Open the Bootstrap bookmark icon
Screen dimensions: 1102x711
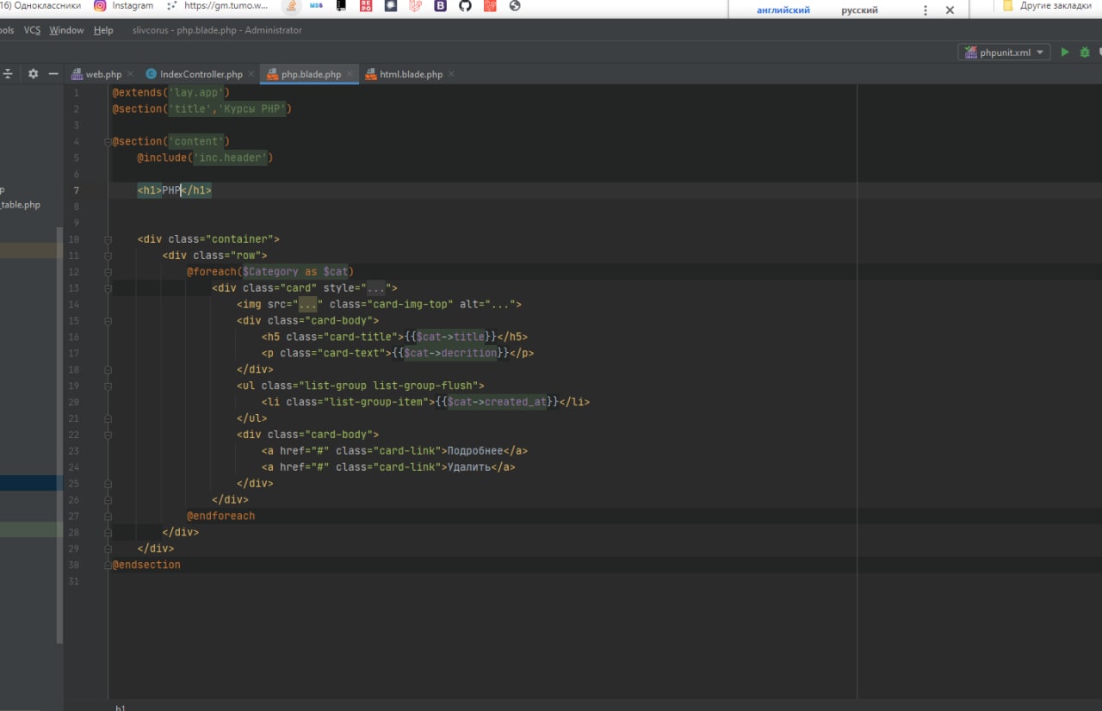coord(441,6)
